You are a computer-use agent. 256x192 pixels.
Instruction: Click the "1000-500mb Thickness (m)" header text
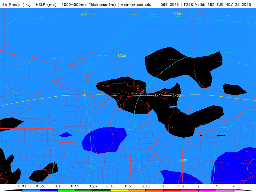pyautogui.click(x=89, y=4)
